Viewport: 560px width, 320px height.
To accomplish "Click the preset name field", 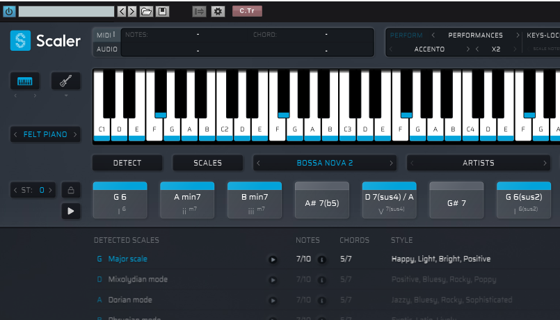I will tap(66, 11).
